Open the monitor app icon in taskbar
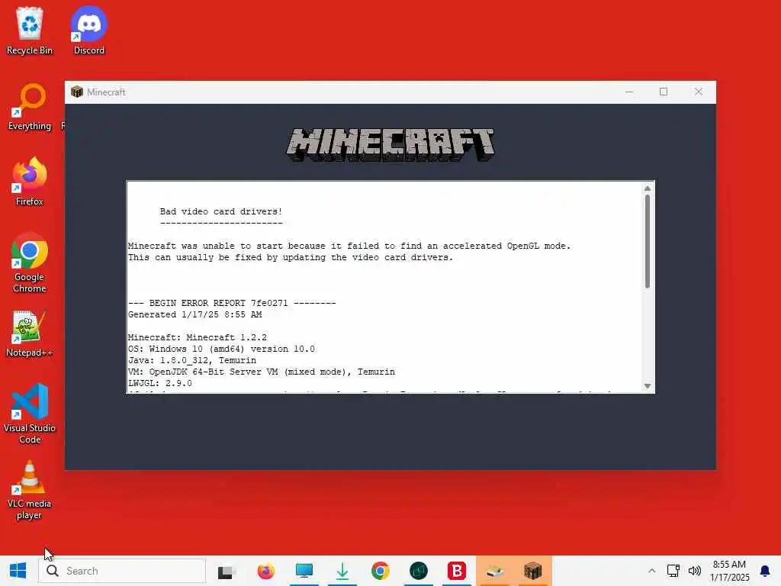The image size is (781, 586). pyautogui.click(x=304, y=571)
